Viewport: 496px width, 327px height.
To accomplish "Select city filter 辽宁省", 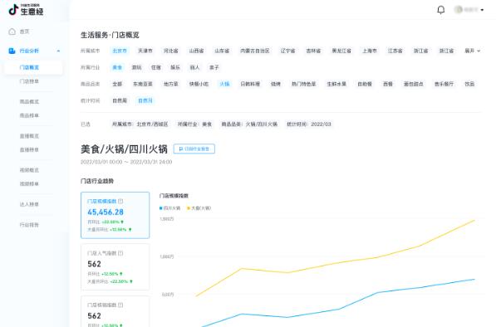I will (x=287, y=51).
